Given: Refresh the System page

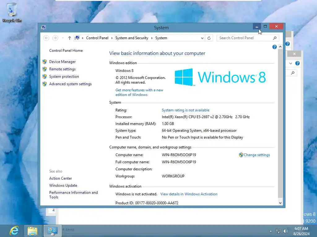Looking at the screenshot, I should tap(209, 38).
